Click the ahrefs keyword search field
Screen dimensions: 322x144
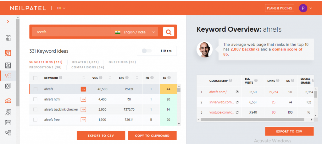click(71, 32)
